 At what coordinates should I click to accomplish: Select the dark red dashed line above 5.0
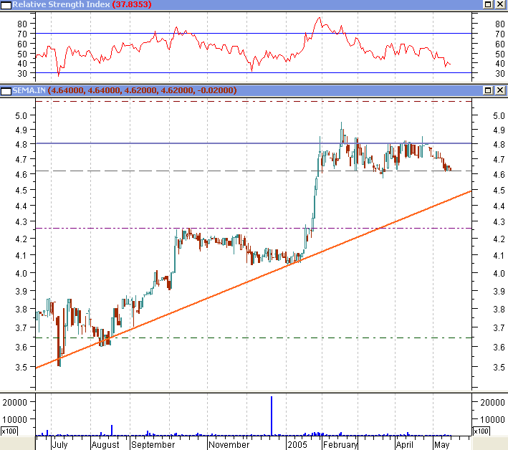click(x=254, y=102)
